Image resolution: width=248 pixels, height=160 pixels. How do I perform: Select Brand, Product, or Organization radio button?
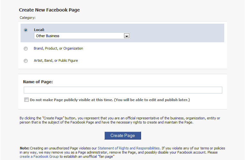(26, 49)
